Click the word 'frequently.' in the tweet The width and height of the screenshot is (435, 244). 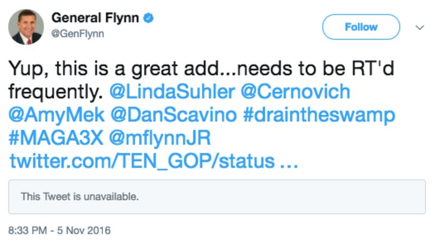(x=55, y=92)
